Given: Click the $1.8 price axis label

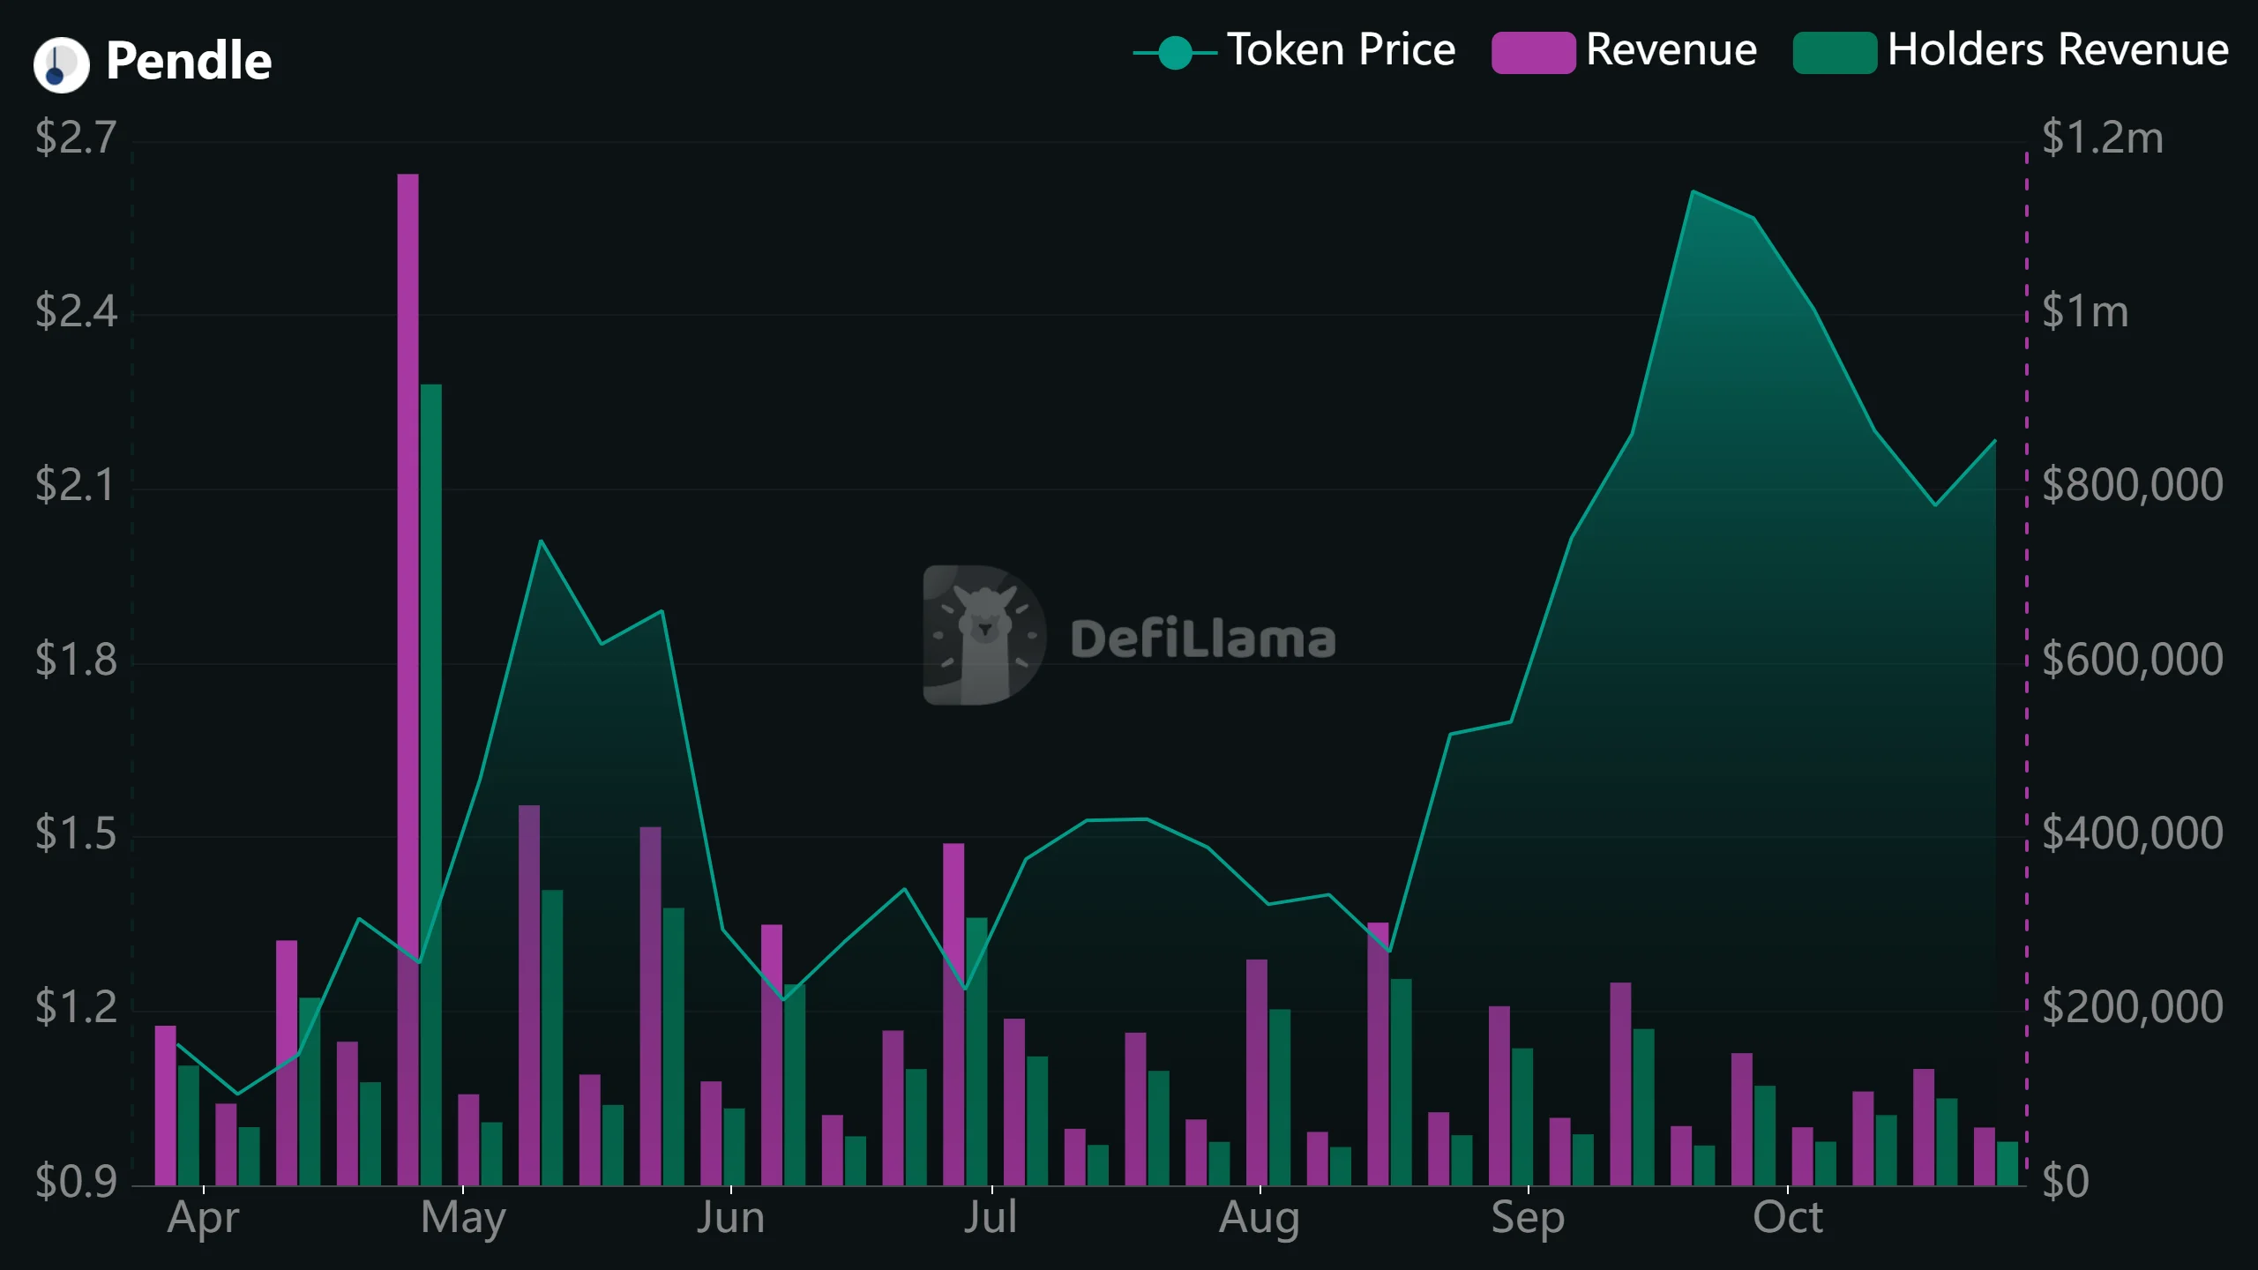Looking at the screenshot, I should [76, 661].
